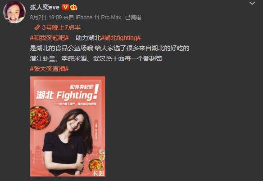Click the crown membership level icon

coord(73,7)
